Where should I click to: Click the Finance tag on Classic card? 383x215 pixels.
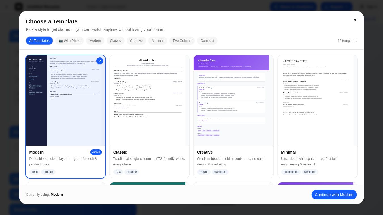(131, 172)
